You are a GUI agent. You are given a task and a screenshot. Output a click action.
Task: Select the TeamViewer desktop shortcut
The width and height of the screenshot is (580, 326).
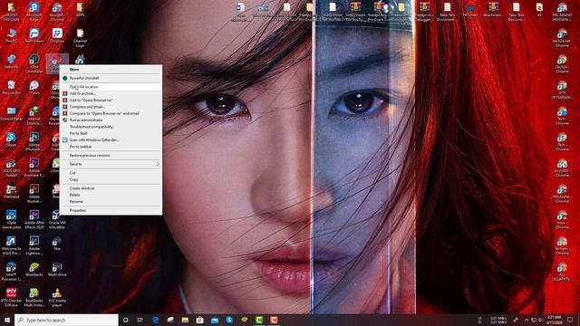coord(34,35)
